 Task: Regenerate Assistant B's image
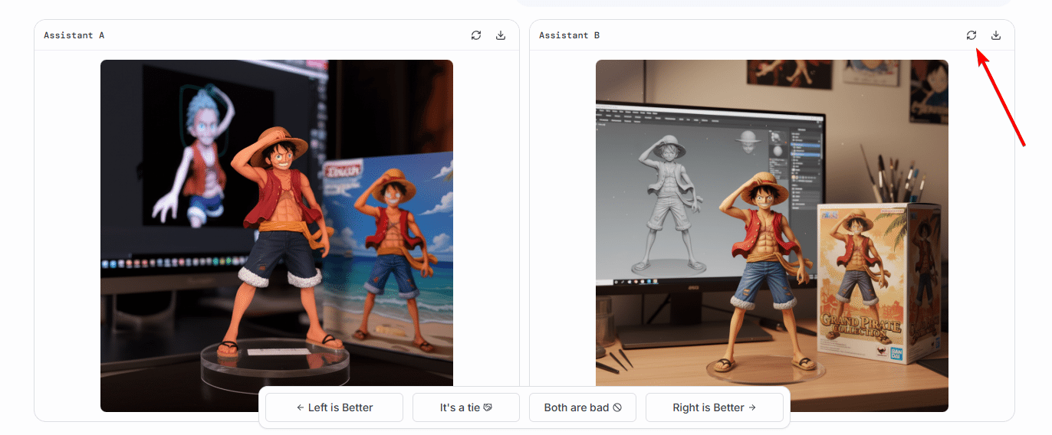971,35
